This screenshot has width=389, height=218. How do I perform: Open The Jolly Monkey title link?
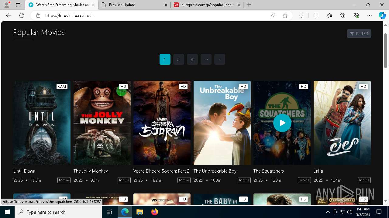click(x=91, y=171)
